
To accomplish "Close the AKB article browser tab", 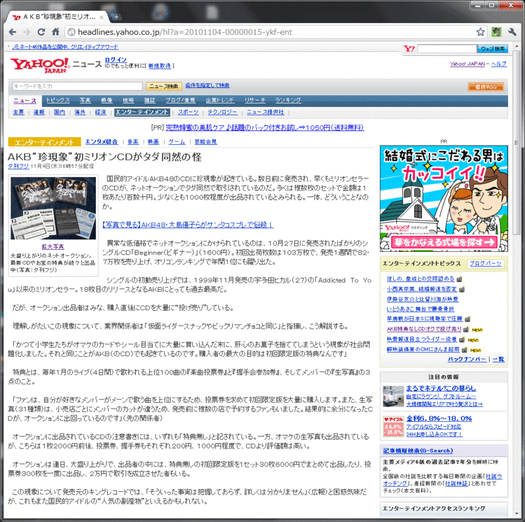I will 102,17.
